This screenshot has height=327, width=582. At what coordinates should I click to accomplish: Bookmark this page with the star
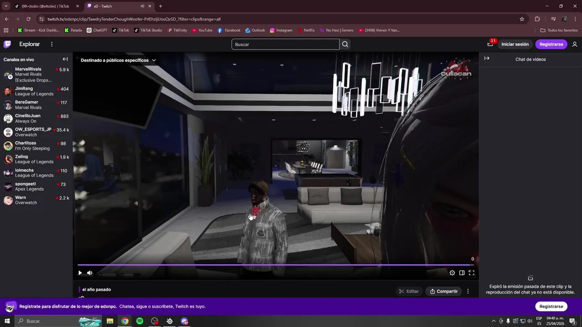pyautogui.click(x=522, y=19)
